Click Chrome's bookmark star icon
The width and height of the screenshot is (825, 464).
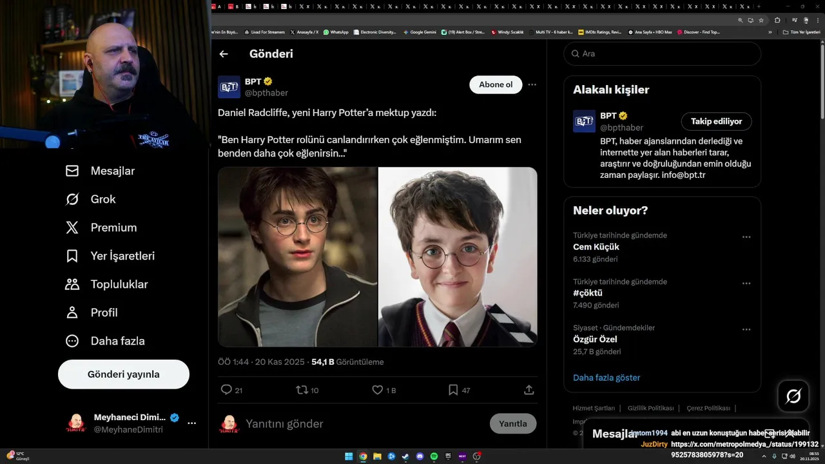(x=761, y=20)
